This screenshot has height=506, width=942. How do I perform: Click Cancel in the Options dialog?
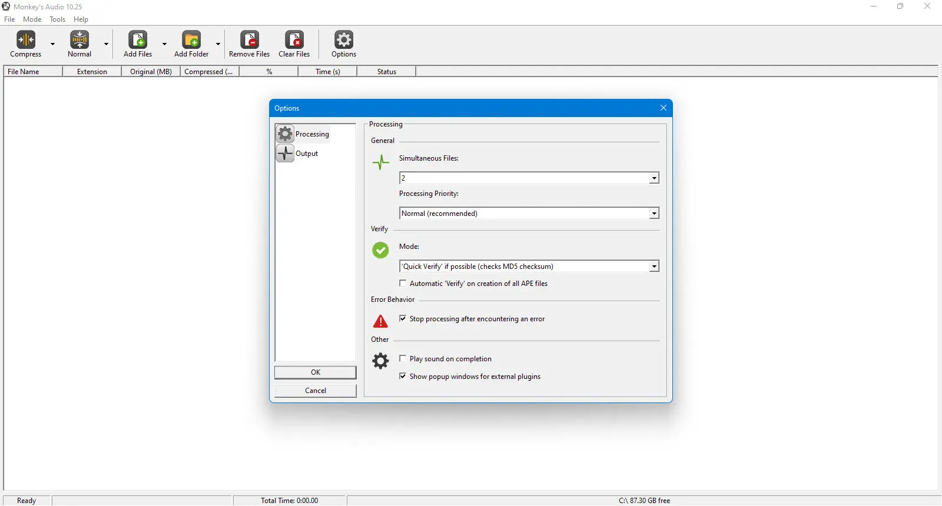point(316,391)
